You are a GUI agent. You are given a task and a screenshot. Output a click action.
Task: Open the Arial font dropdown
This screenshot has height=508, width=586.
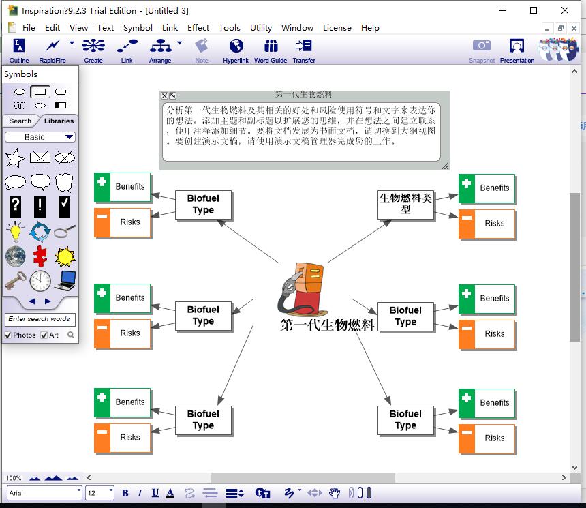click(x=79, y=492)
